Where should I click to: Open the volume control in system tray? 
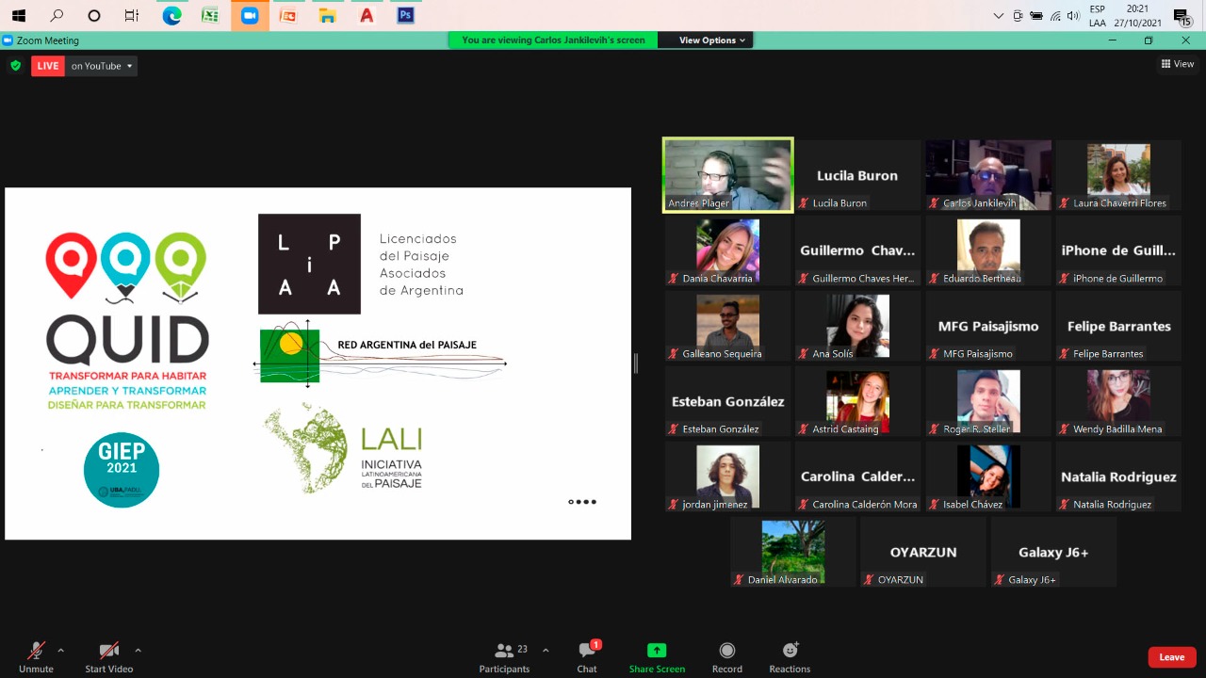(1073, 16)
